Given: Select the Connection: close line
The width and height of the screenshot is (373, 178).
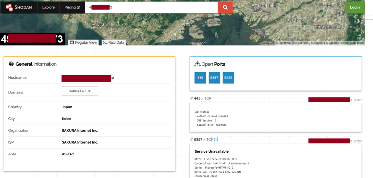Looking at the screenshot, I should [x=206, y=176].
